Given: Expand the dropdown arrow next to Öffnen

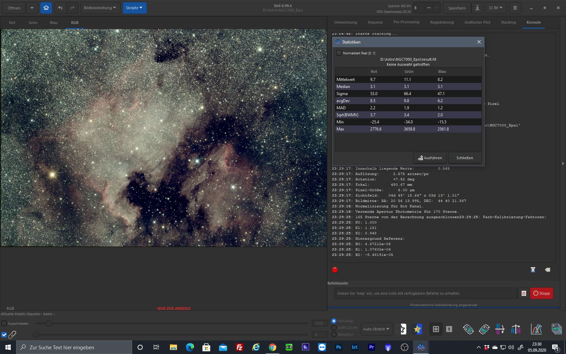Looking at the screenshot, I should (32, 8).
